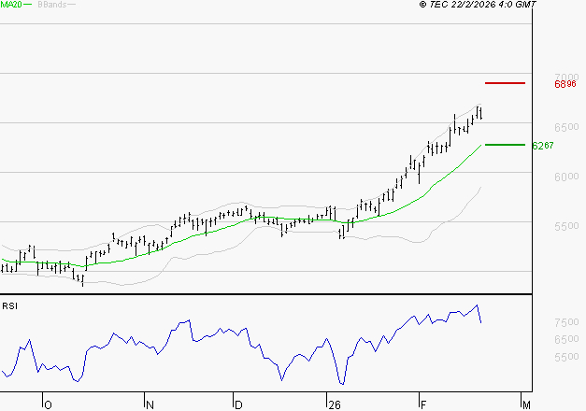The image size is (586, 411).
Task: Click the RSI panel label
Action: point(9,306)
